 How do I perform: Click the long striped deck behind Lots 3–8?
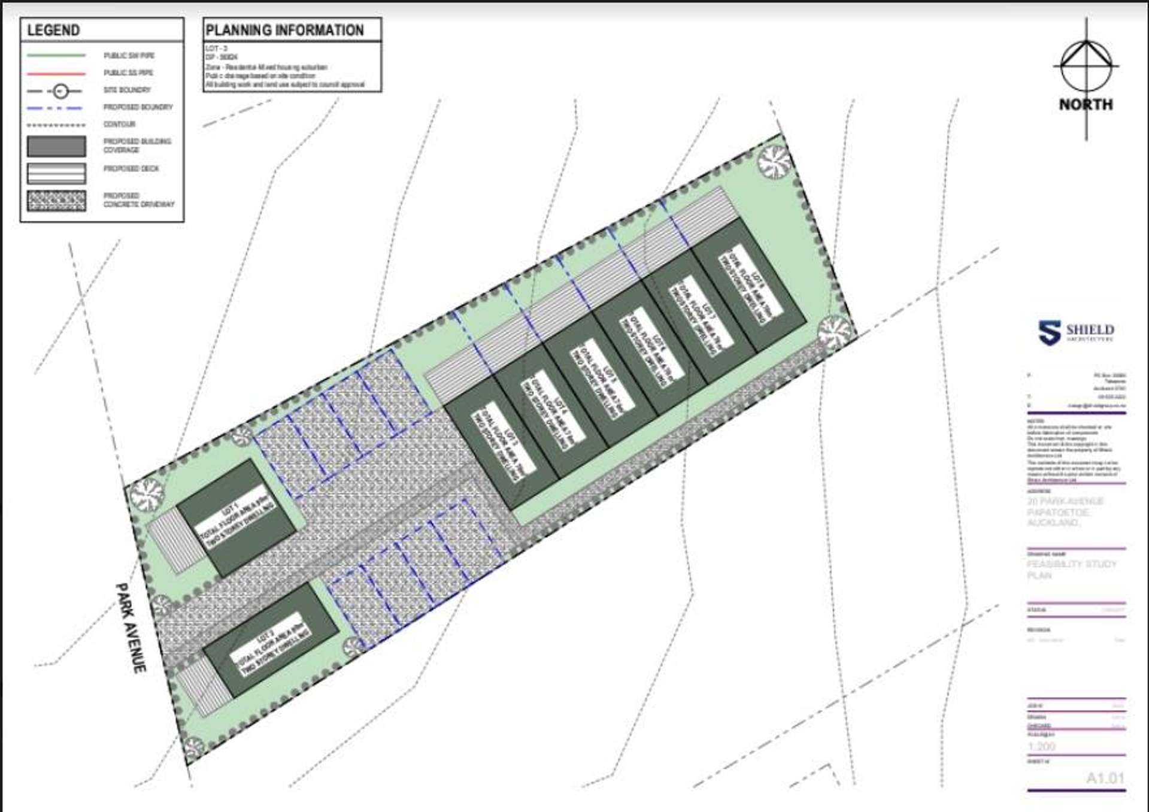tap(584, 296)
